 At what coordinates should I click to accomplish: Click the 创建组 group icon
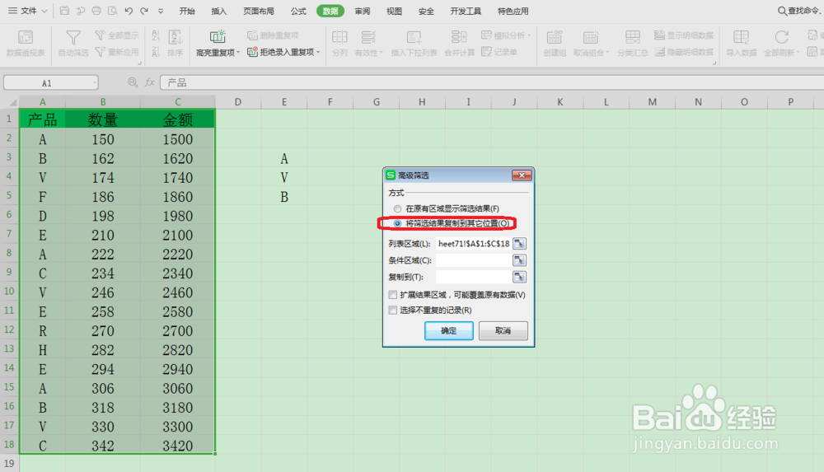pos(554,37)
